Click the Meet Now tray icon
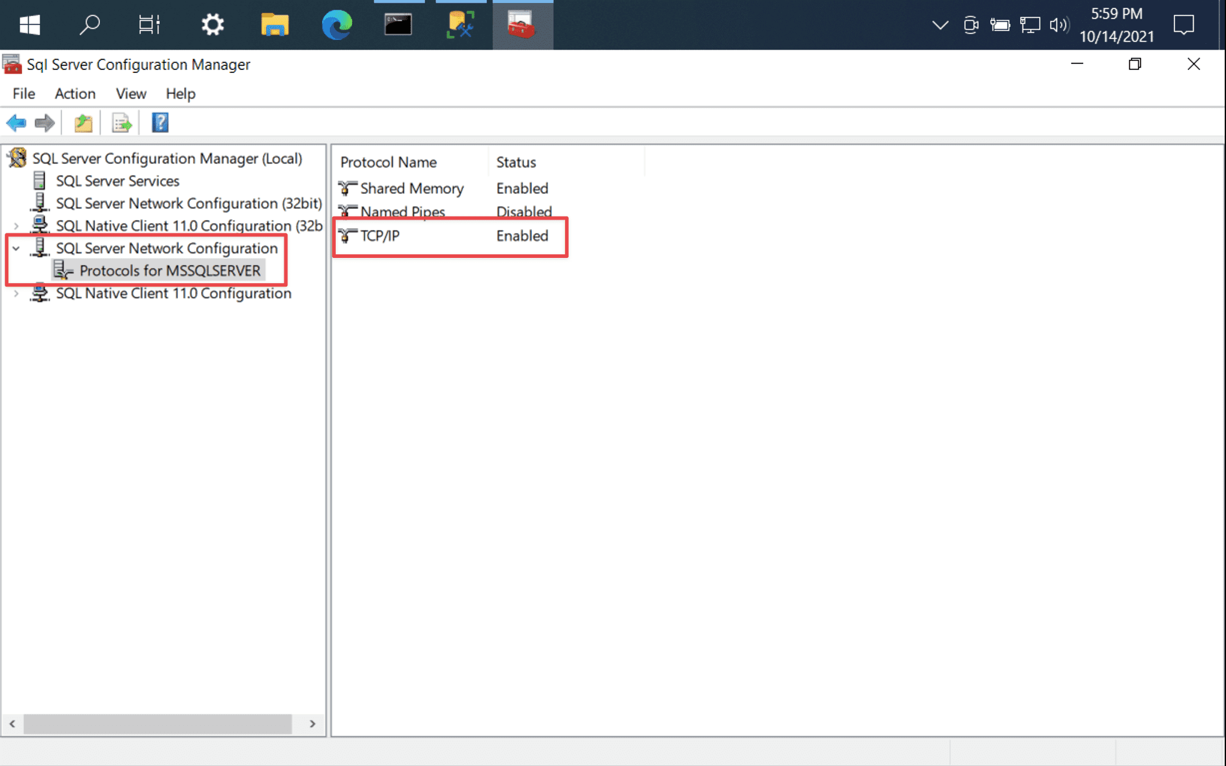 [970, 25]
